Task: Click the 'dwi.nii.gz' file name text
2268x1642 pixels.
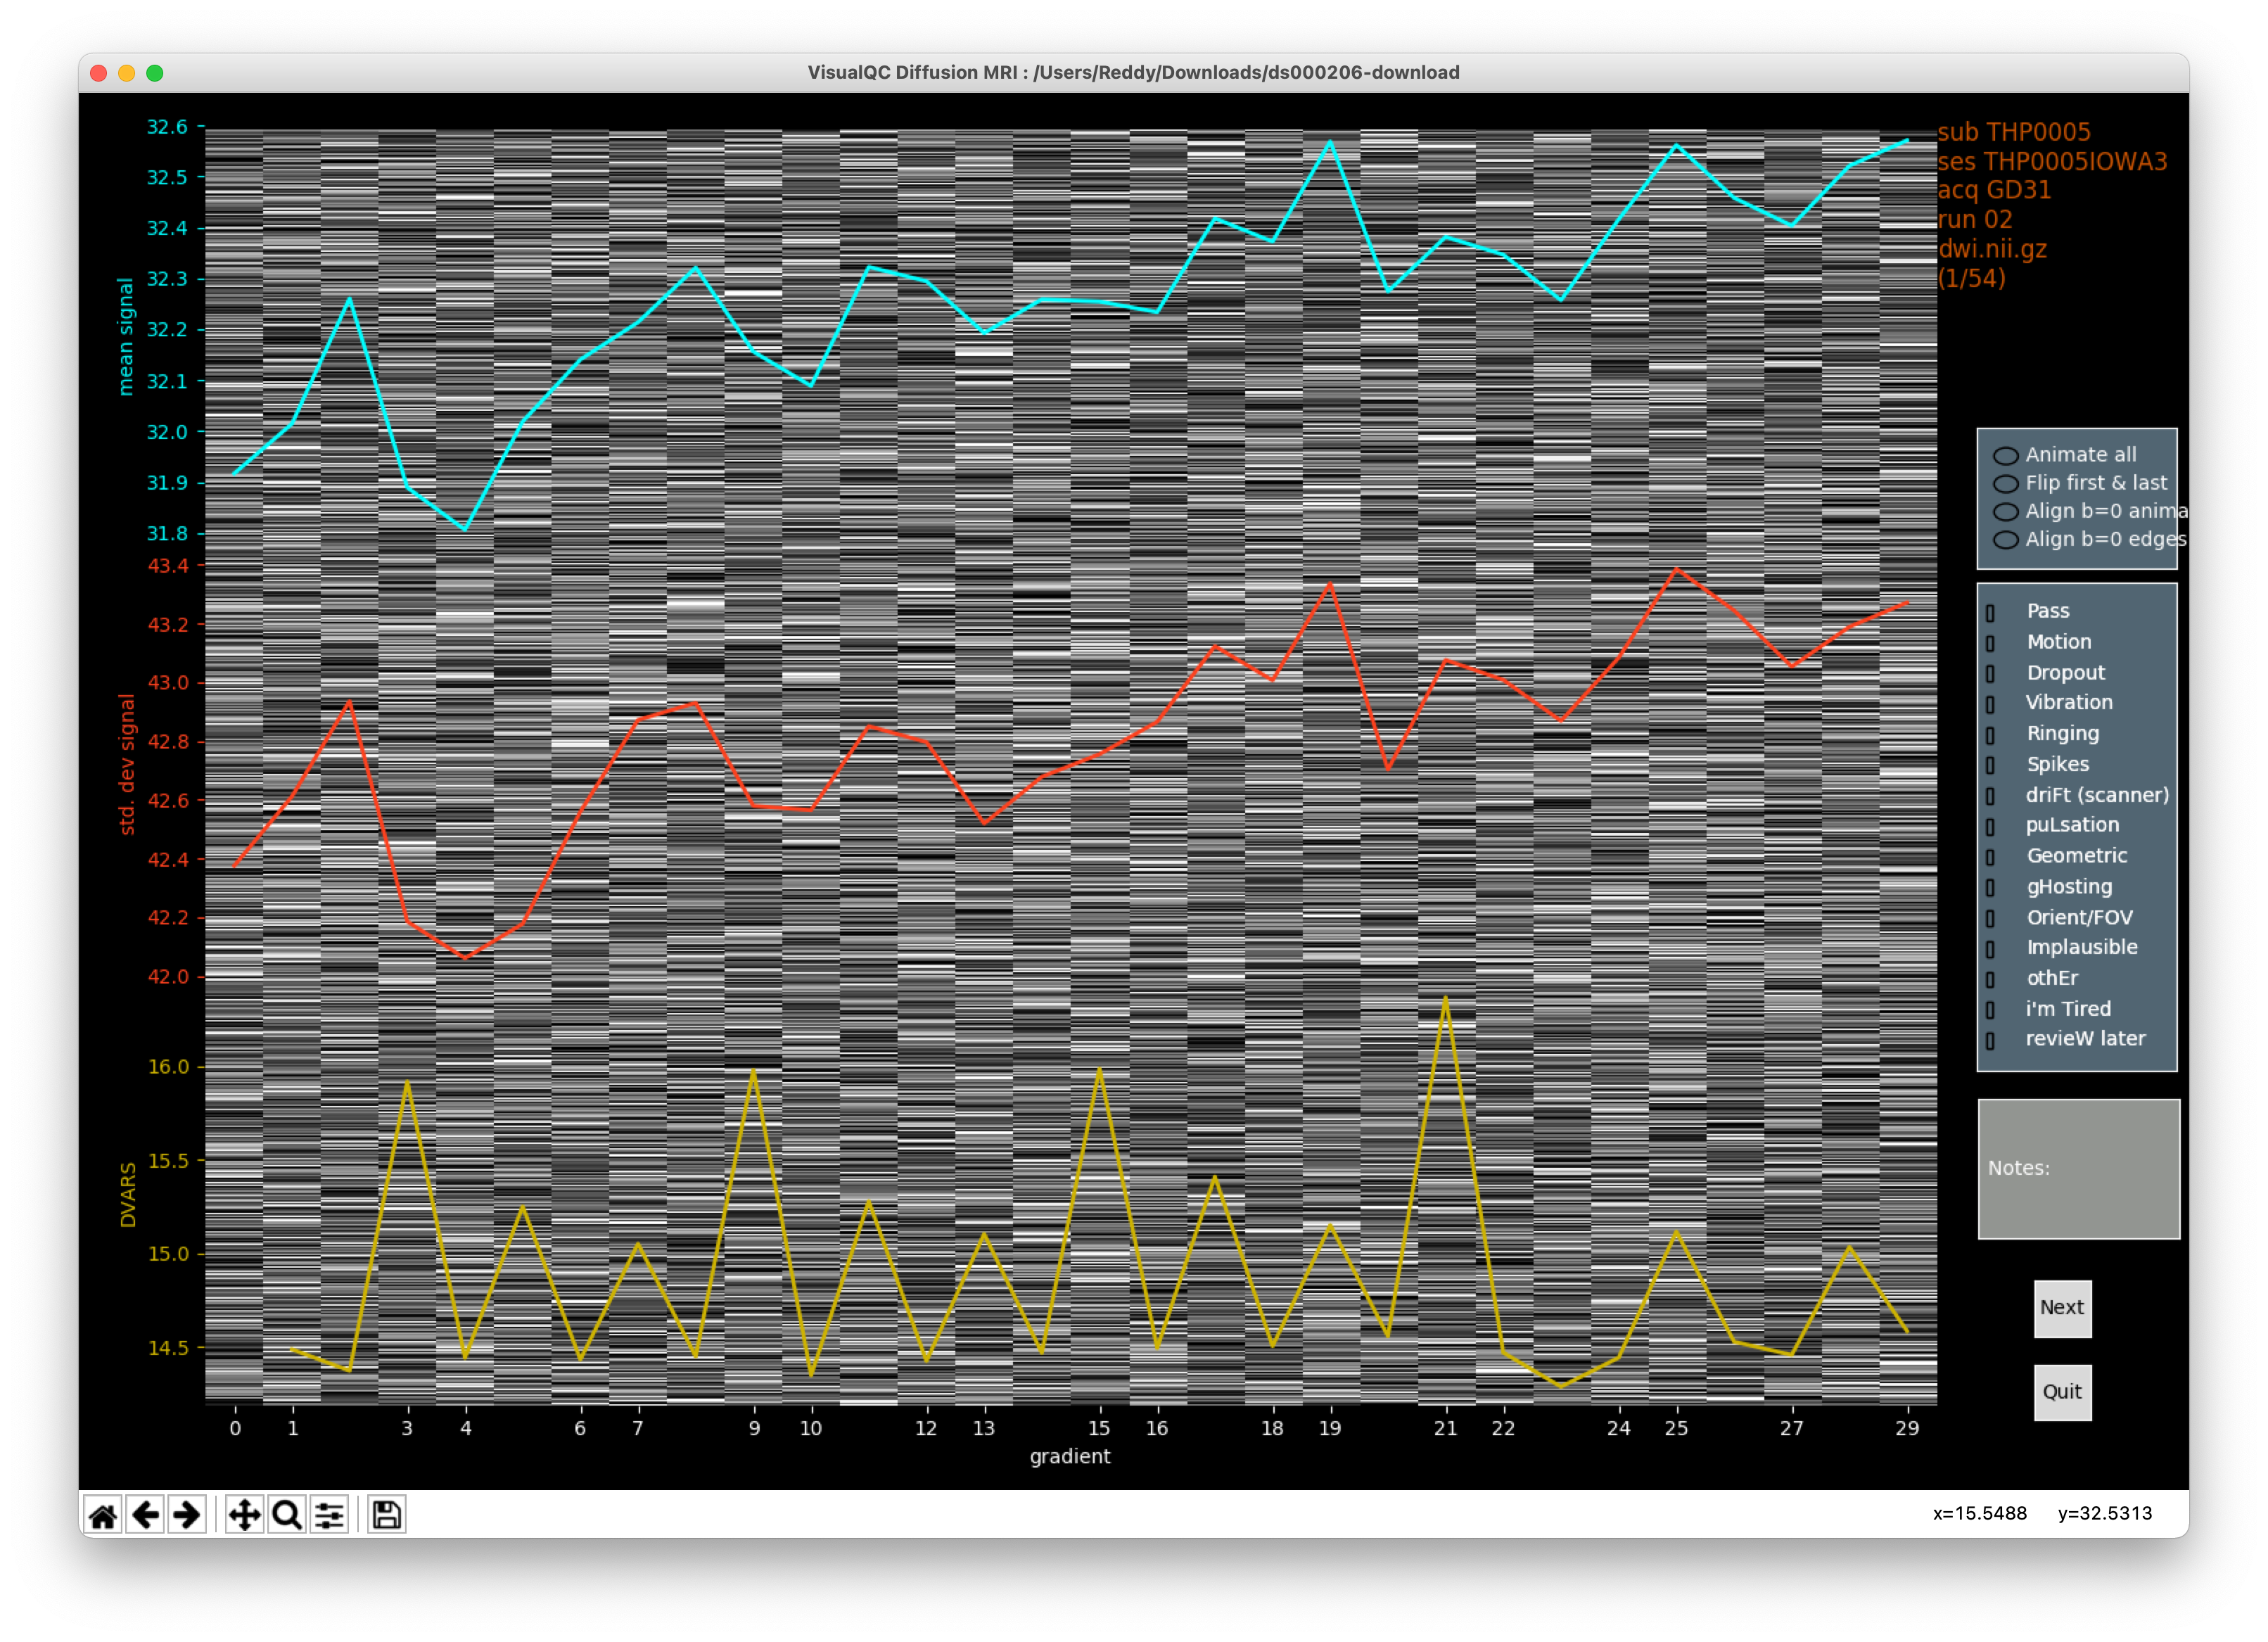Action: 1992,248
